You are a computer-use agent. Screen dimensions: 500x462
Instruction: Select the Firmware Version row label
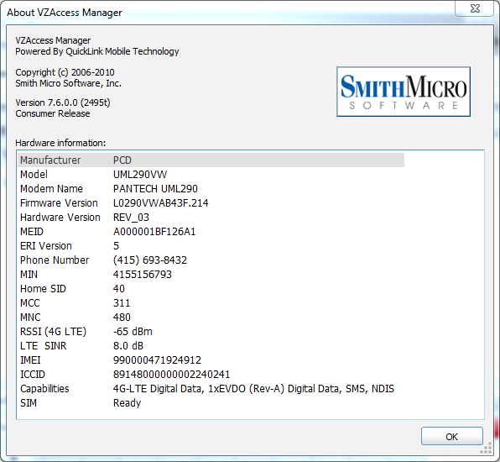pos(59,203)
